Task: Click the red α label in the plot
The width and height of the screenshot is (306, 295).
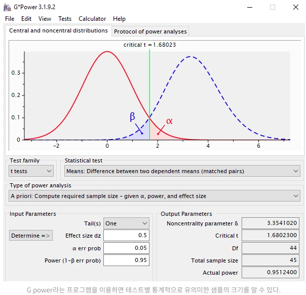Action: (169, 121)
